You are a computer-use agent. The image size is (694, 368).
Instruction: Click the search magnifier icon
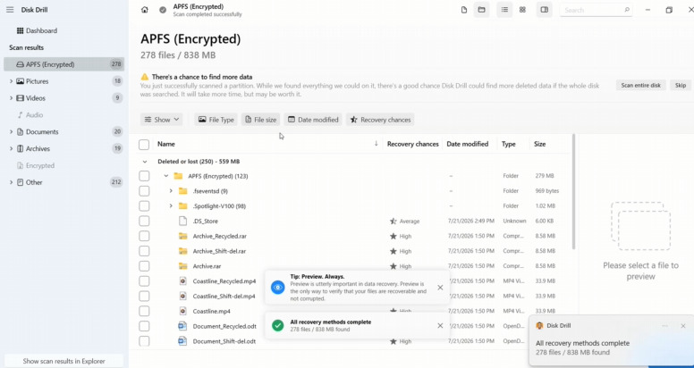pos(627,10)
